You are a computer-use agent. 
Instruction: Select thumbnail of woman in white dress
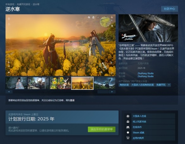pos(16,83)
